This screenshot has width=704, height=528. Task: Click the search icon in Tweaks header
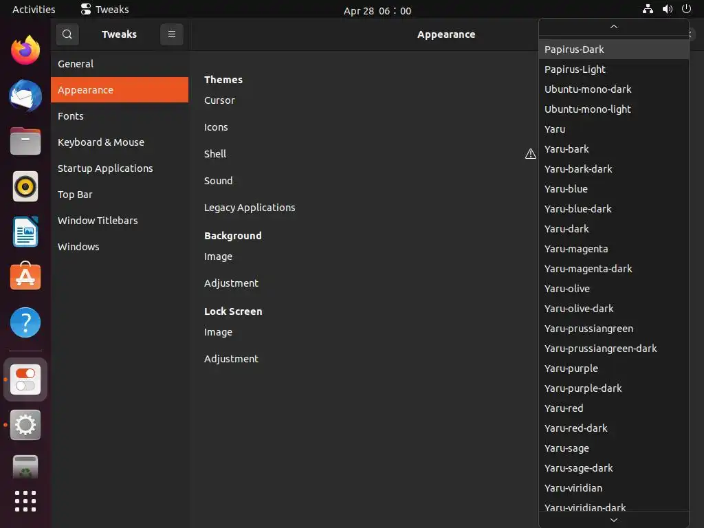[x=67, y=34]
